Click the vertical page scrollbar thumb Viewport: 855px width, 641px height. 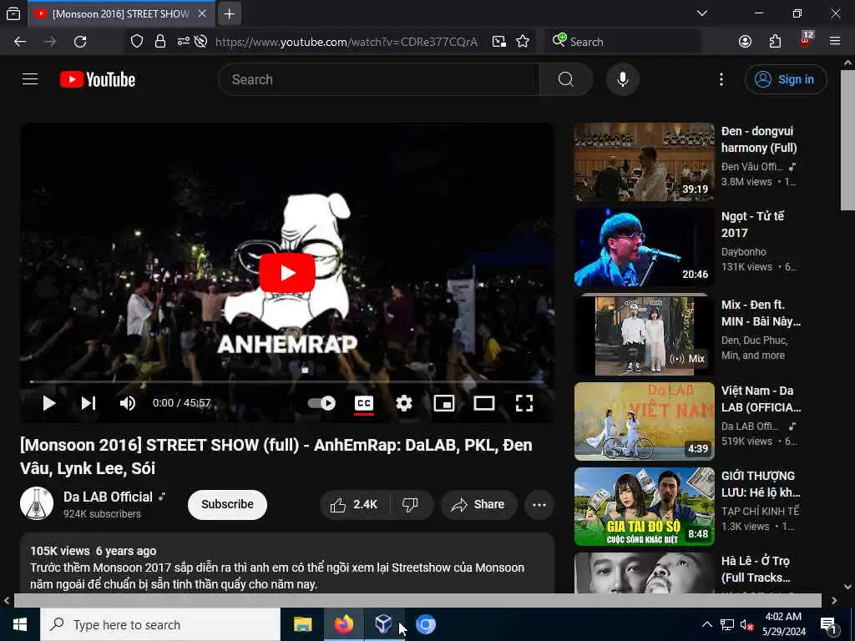(x=847, y=139)
